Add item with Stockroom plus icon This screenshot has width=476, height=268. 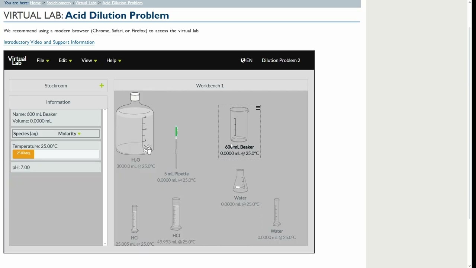(102, 86)
